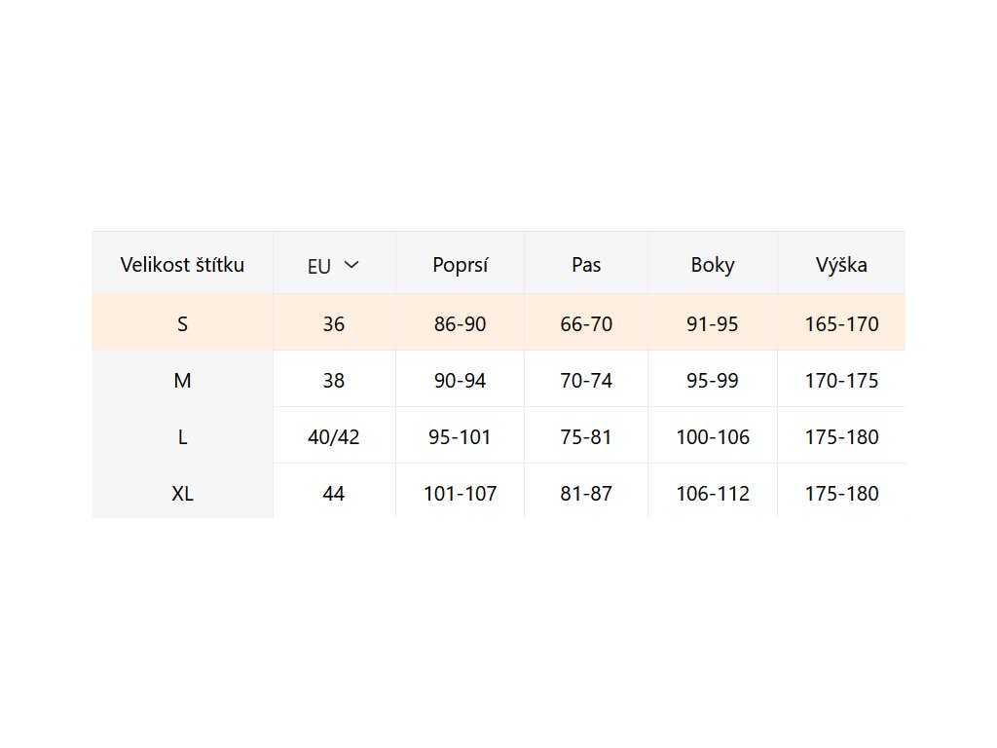Click the Poprsí column header
Screen dimensions: 997x748
coord(460,264)
